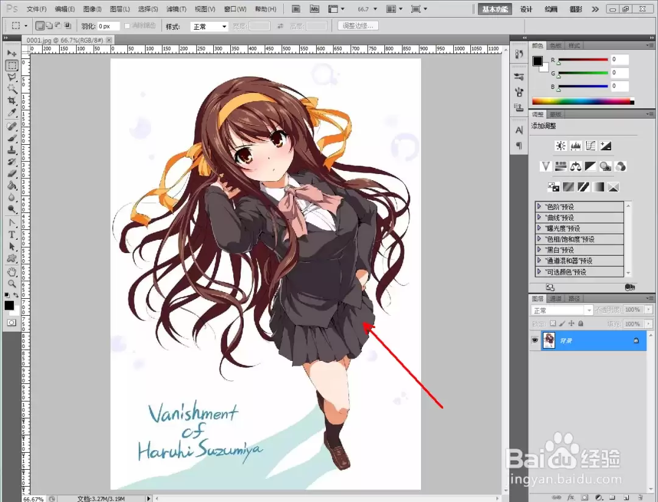The width and height of the screenshot is (658, 502).
Task: Select the Path Selection tool
Action: tap(12, 246)
